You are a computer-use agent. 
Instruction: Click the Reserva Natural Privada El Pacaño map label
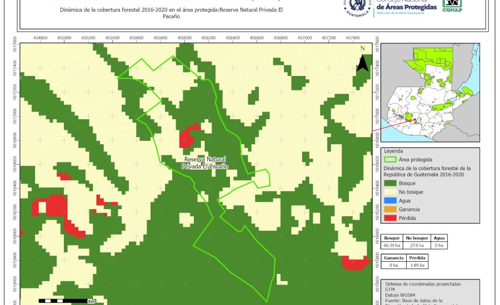206,162
